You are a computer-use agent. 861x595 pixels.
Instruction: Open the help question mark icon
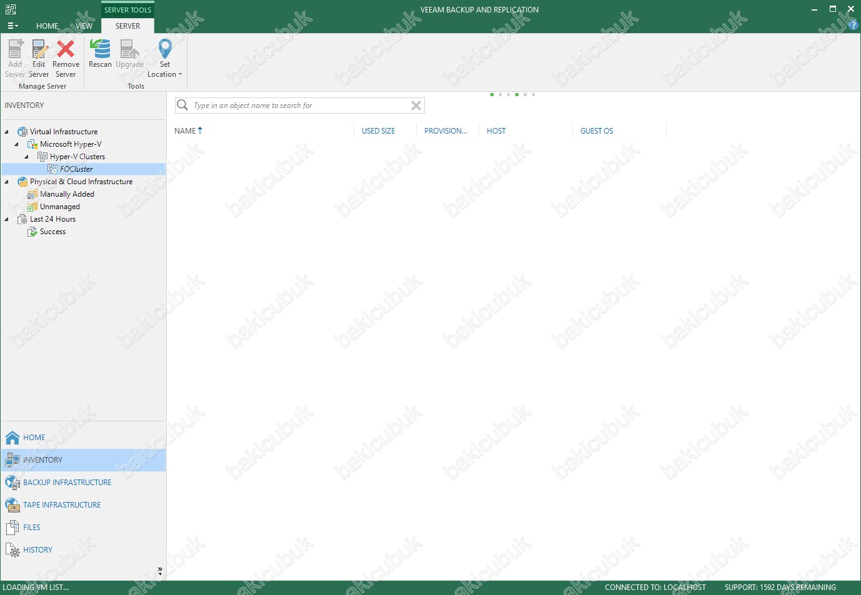coord(854,26)
